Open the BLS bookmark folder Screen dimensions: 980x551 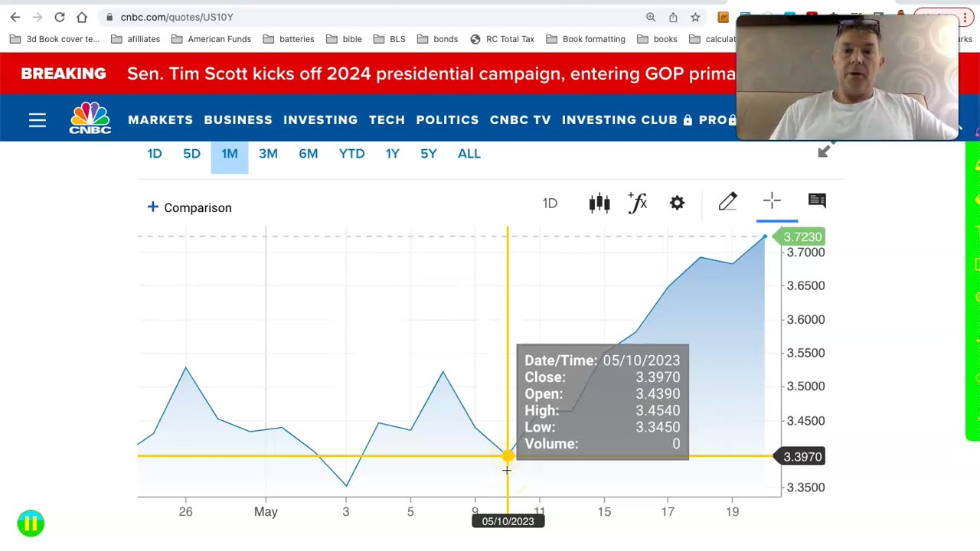(389, 39)
